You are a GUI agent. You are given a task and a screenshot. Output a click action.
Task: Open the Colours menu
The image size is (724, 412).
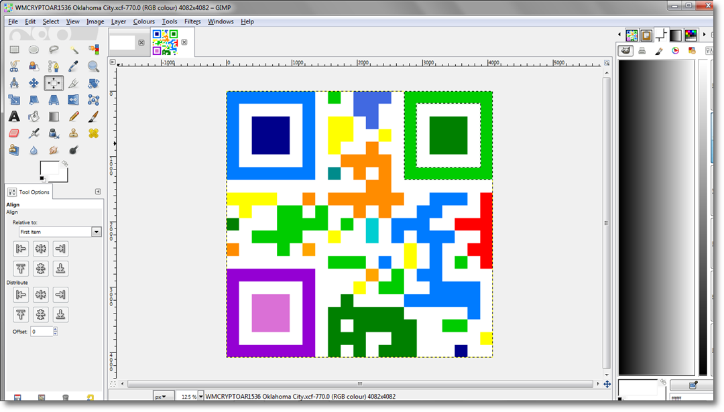tap(143, 21)
